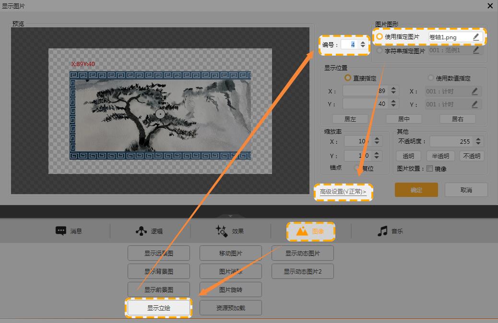Viewport: 498px width, 323px height.
Task: Select the 使用指定图片 radio button
Action: point(380,37)
